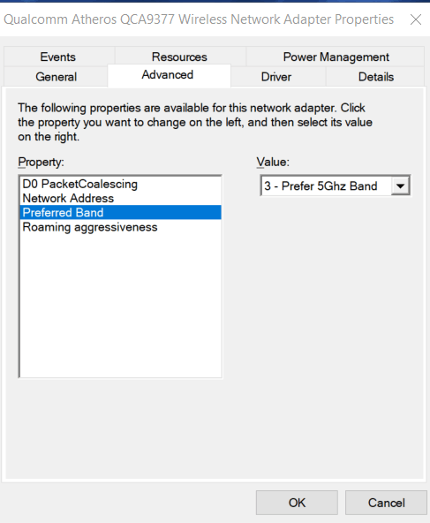Close the adapter Properties dialog
The height and width of the screenshot is (523, 430).
click(416, 19)
